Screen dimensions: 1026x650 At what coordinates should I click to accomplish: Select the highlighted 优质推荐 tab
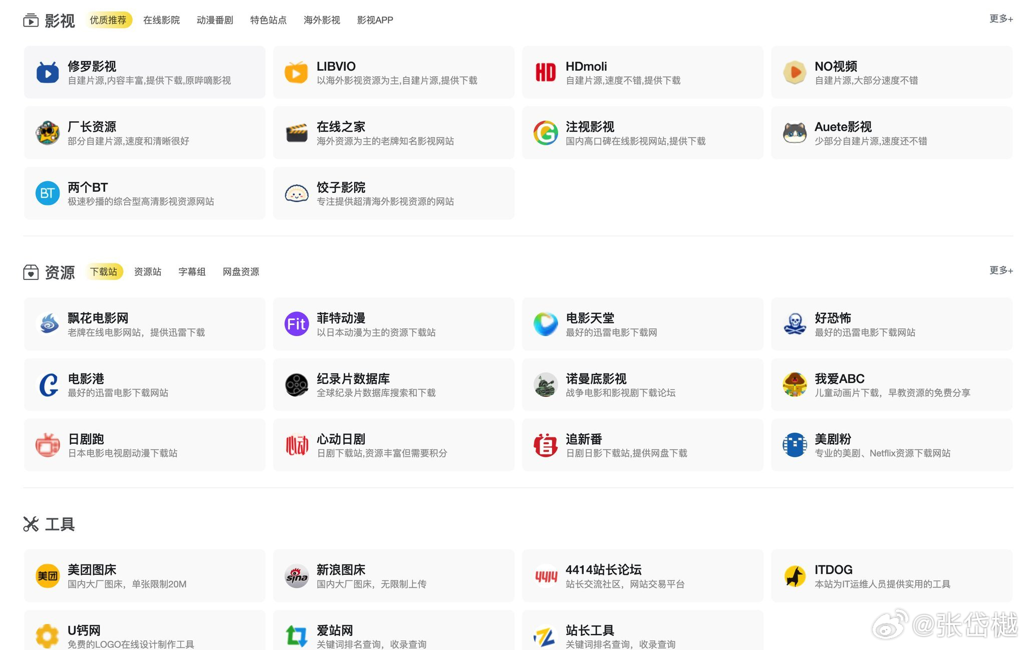(x=108, y=20)
